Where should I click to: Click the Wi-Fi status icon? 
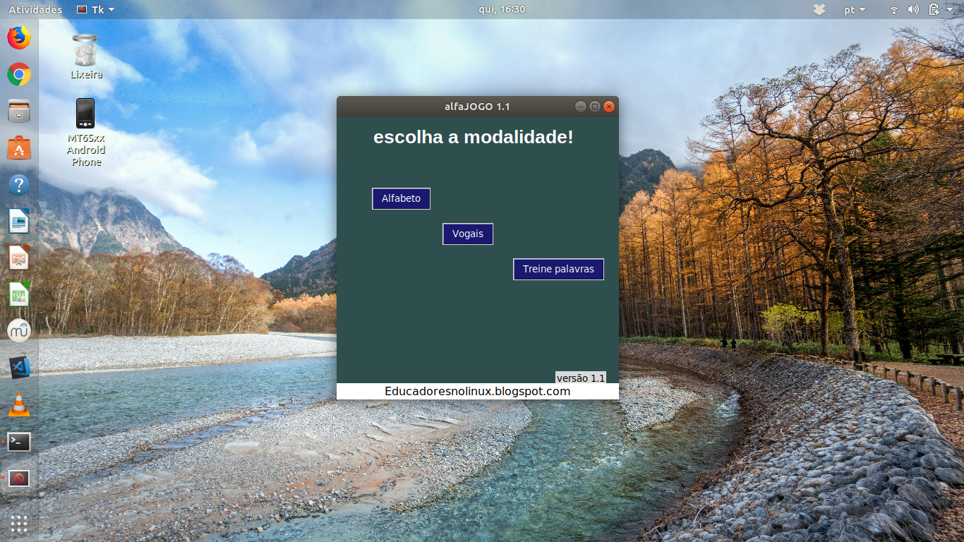click(894, 10)
